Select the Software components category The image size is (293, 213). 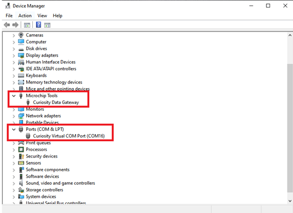tap(47, 170)
